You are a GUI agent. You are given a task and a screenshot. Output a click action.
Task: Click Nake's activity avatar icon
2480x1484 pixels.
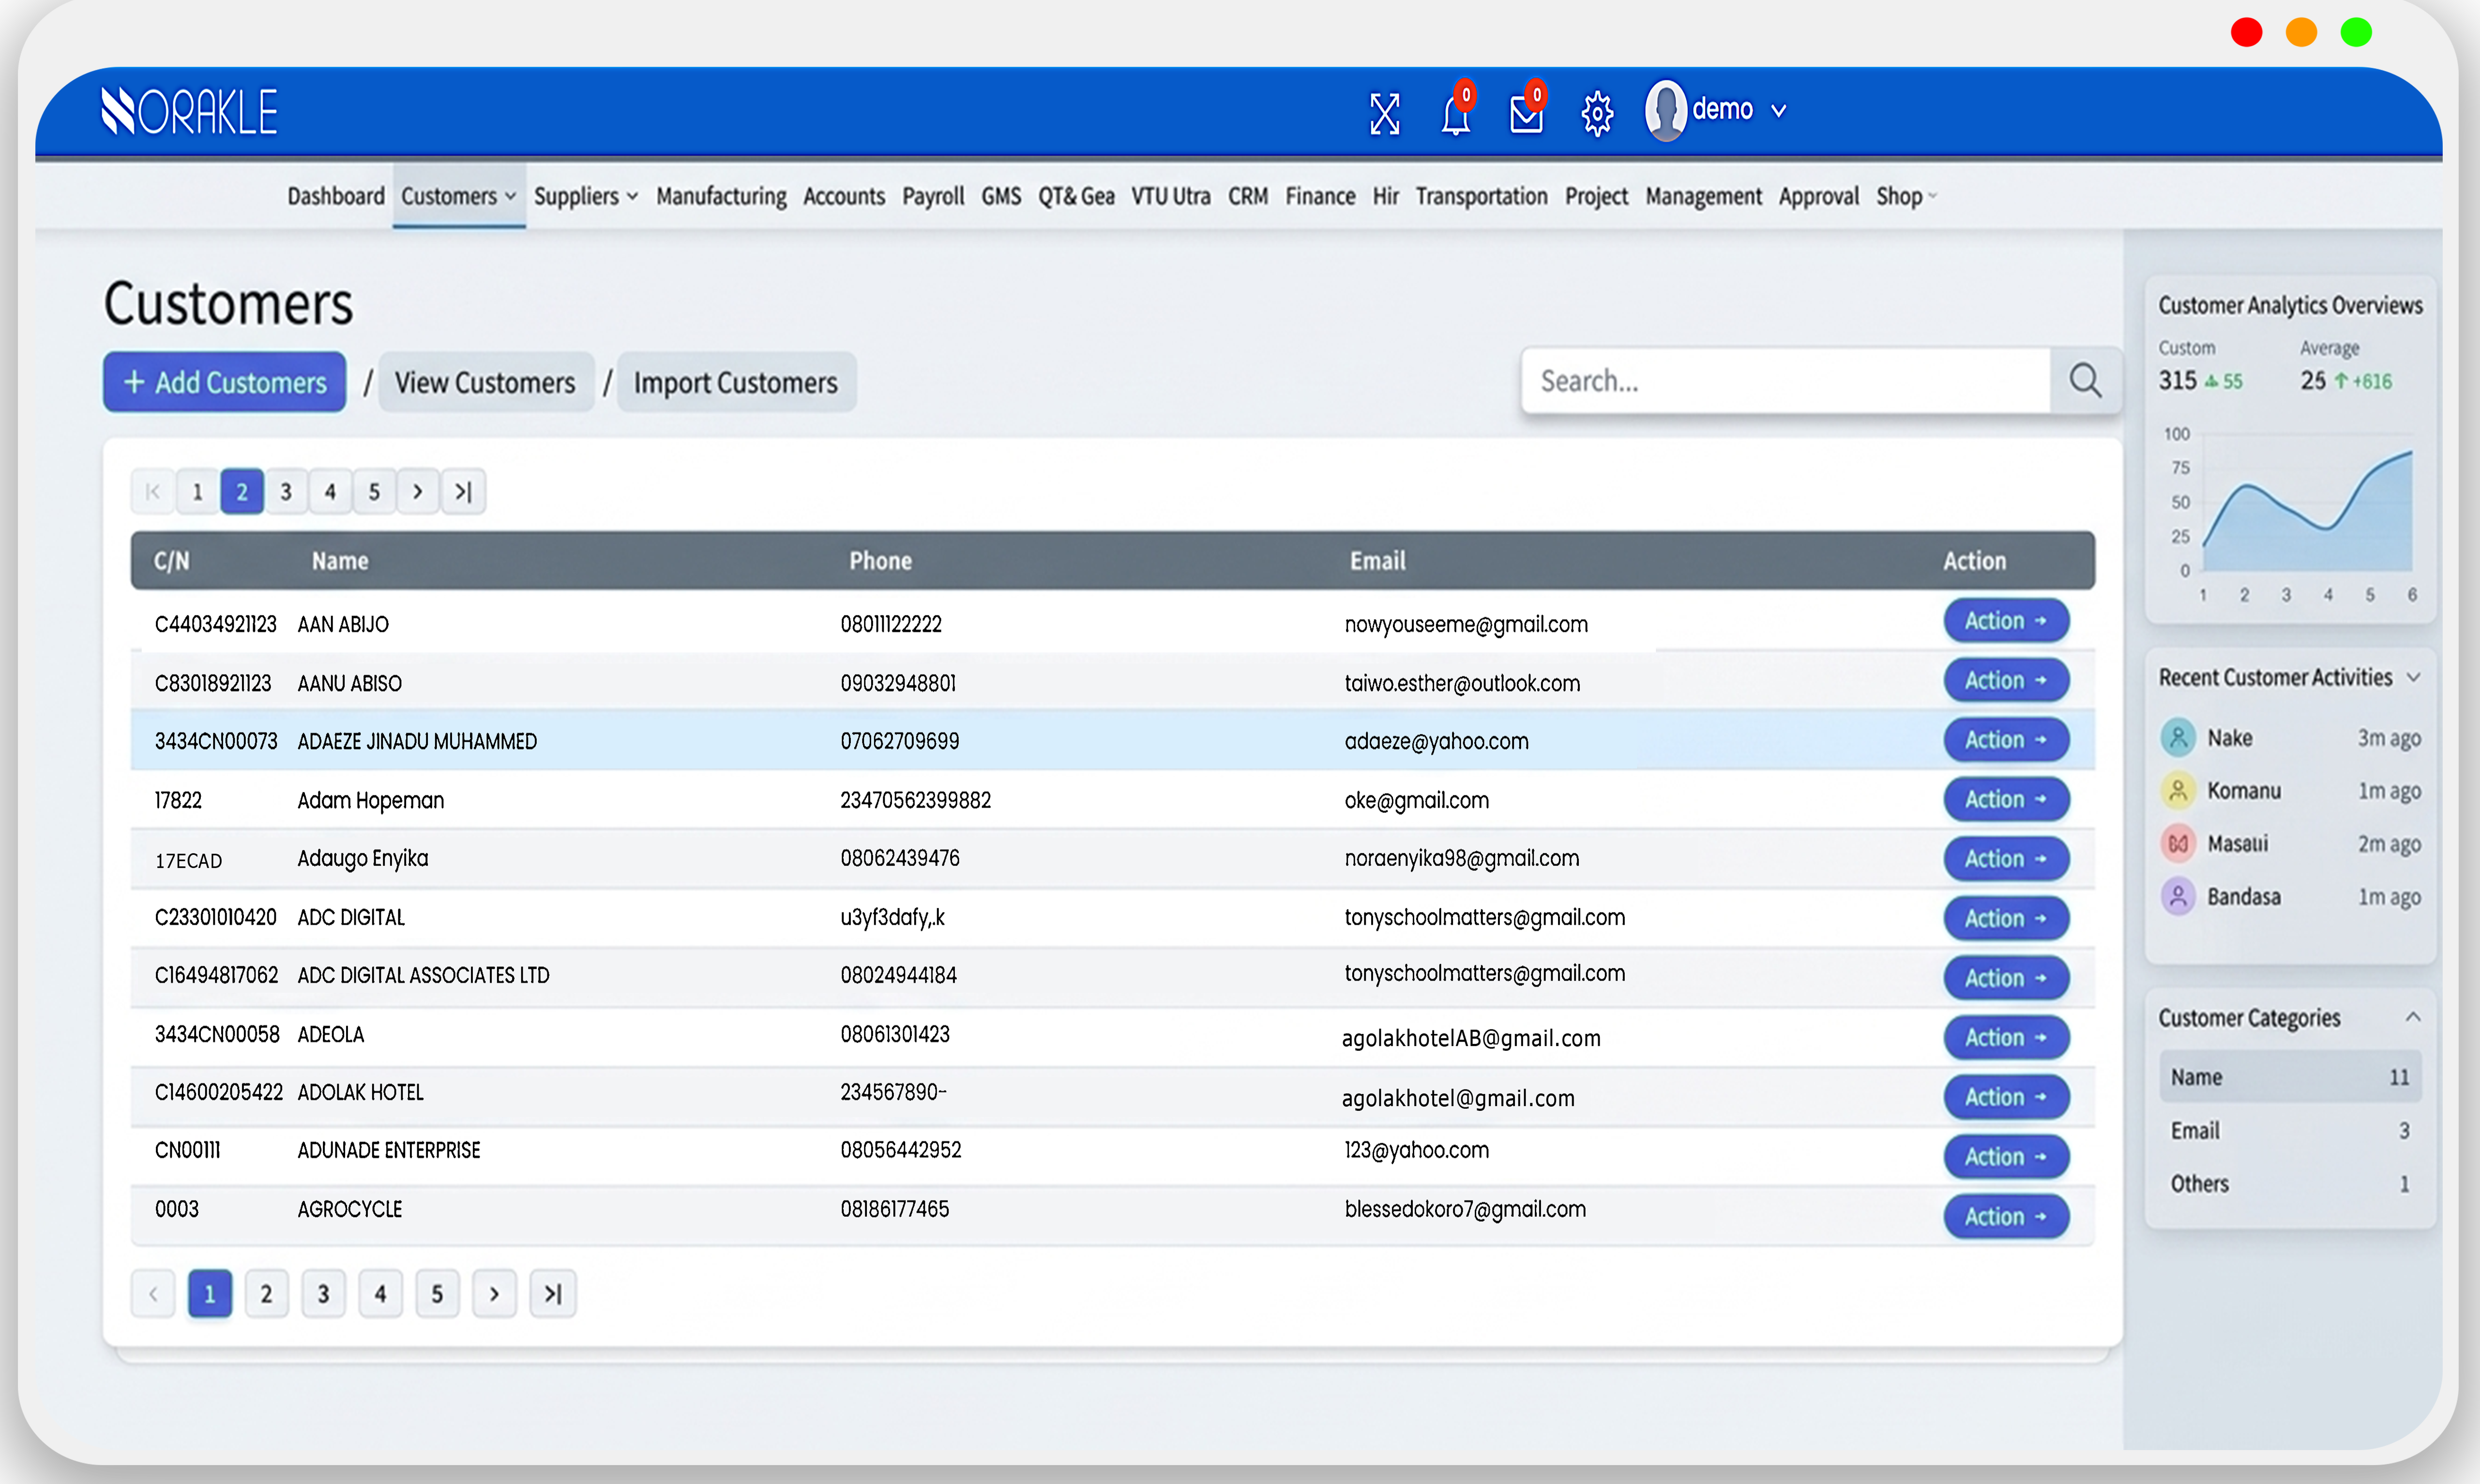tap(2178, 738)
